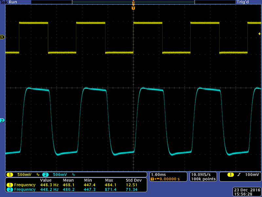Screen dimensions: 262x197
Task: Click the channel 1 ground marker
Action: pos(2,37)
